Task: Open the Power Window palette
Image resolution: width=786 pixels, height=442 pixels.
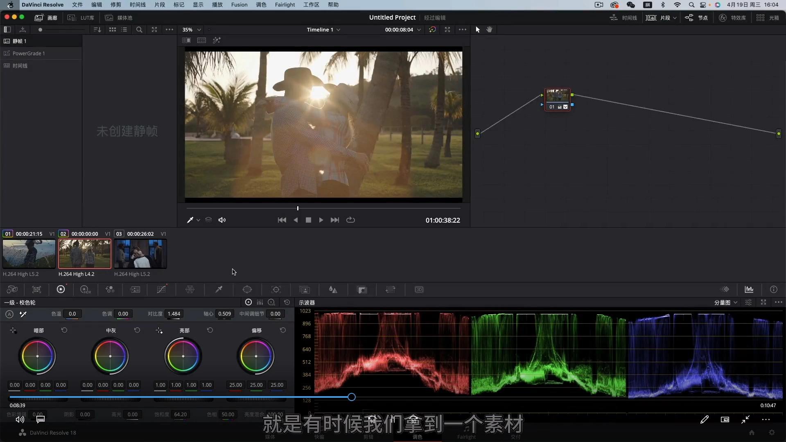Action: point(247,289)
